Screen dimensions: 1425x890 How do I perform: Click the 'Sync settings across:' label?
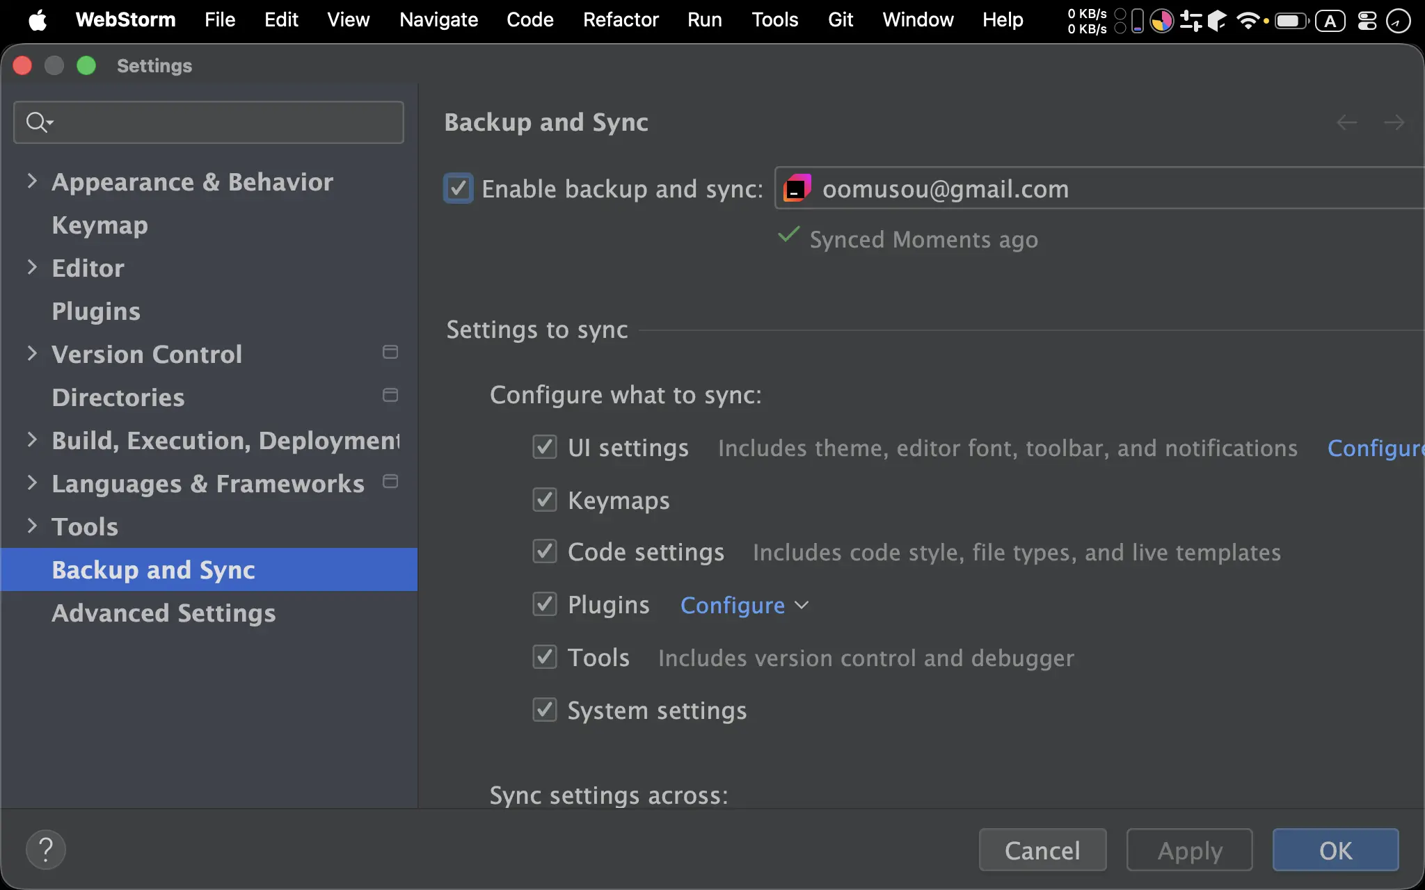click(609, 795)
